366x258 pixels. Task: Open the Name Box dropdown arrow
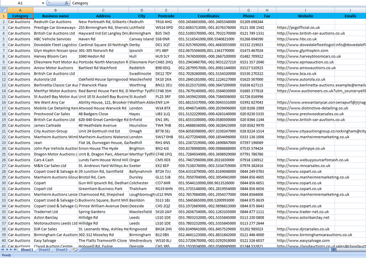point(43,3)
